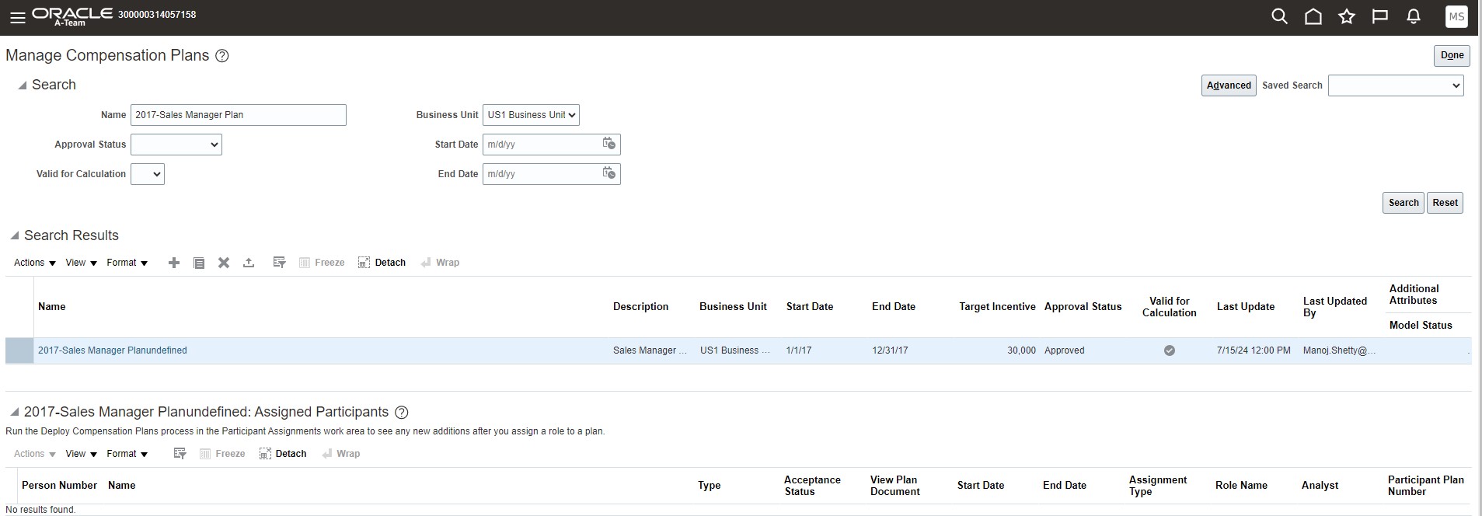This screenshot has height=516, width=1482.
Task: Click Query By Example icon in Search Results
Action: click(280, 263)
